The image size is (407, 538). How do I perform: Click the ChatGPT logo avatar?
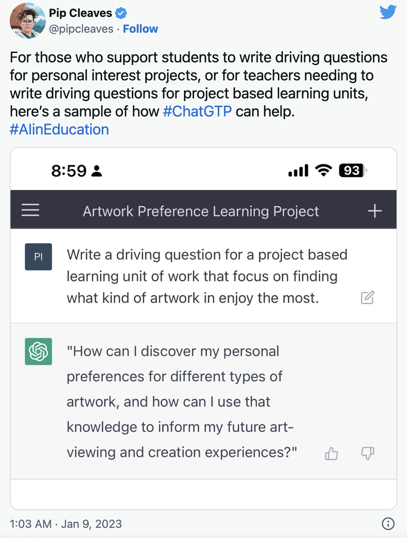pyautogui.click(x=38, y=352)
